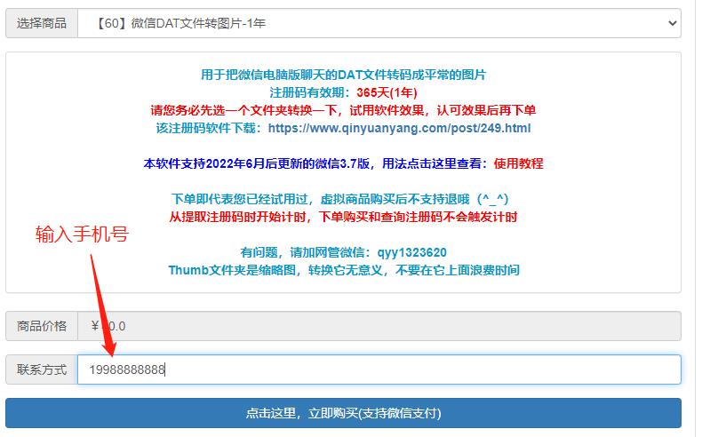Click the 选择商品 label
Screen dimensions: 702x437
pos(42,23)
